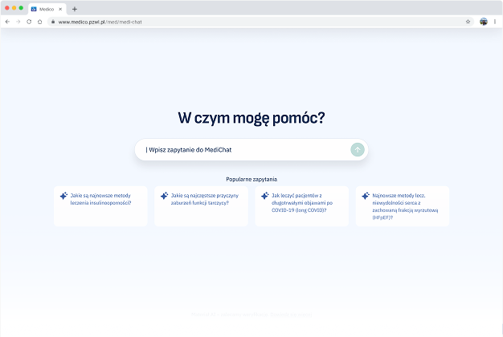Image resolution: width=503 pixels, height=337 pixels.
Task: Click the browser forward arrow
Action: tap(18, 22)
